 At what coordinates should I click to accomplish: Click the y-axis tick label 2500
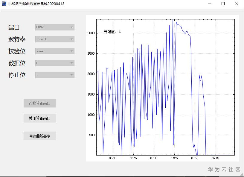(x=91, y=54)
